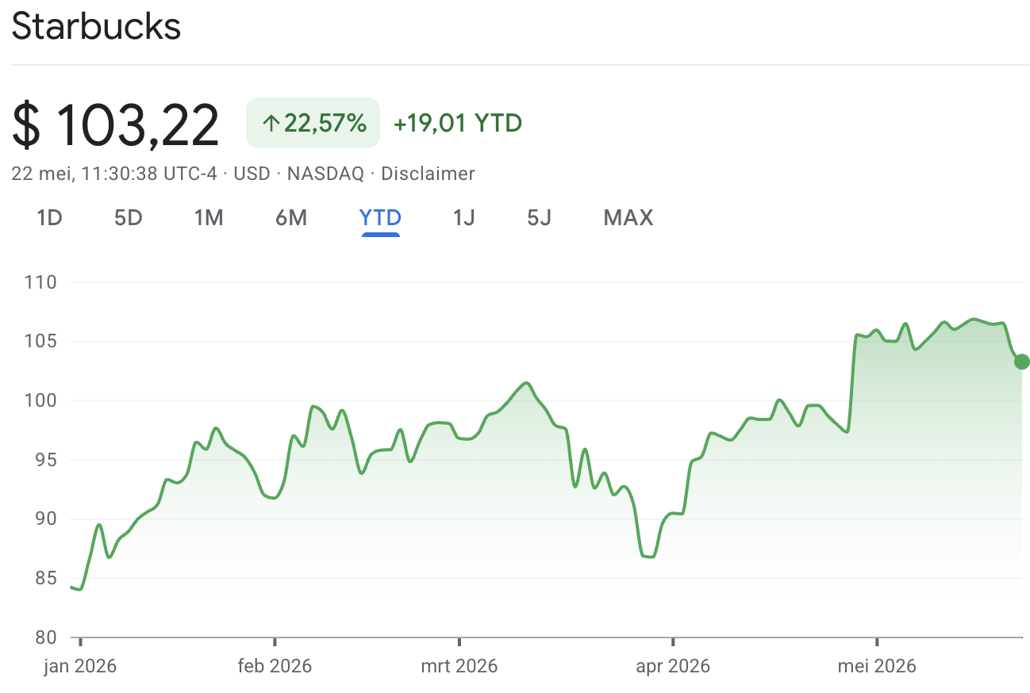Click the 22,57% percentage change badge
The width and height of the screenshot is (1030, 693).
pos(313,123)
